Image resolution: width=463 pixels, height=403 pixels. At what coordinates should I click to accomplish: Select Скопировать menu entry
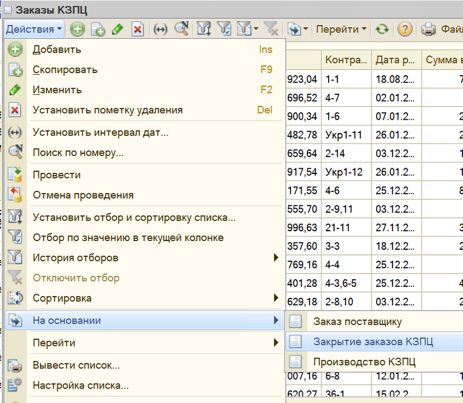point(144,69)
